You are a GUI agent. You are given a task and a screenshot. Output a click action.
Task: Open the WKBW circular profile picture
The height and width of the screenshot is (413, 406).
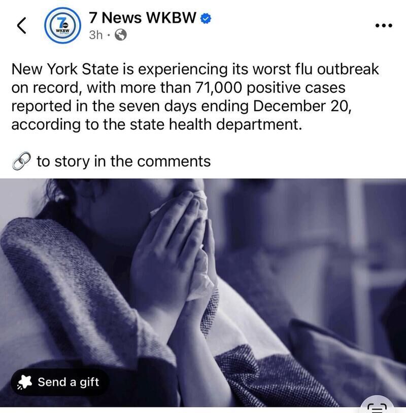click(x=62, y=25)
